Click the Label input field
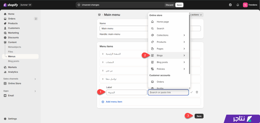The width and height of the screenshot is (260, 123). click(126, 92)
